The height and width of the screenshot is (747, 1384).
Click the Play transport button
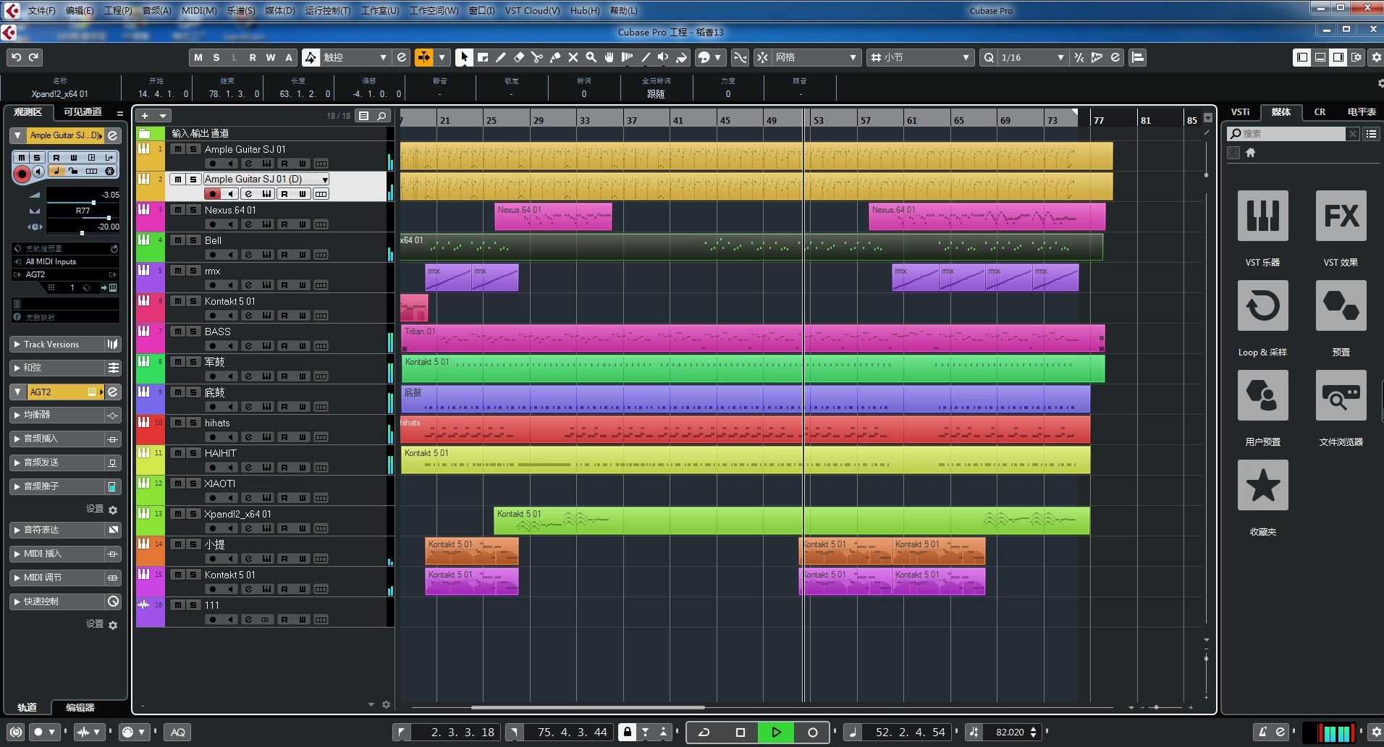point(776,733)
